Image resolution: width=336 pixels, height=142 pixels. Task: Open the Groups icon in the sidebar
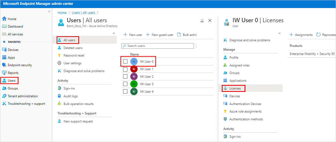tap(4, 88)
